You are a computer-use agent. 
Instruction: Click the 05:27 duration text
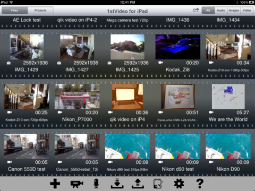point(243,112)
